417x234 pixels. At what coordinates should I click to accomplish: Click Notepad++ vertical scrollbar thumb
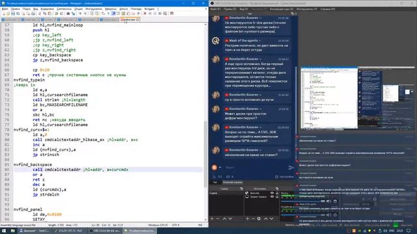(x=206, y=154)
